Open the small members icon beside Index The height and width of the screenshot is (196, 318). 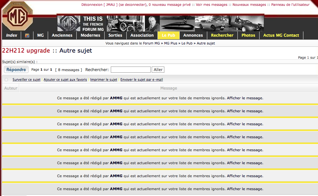(27, 35)
